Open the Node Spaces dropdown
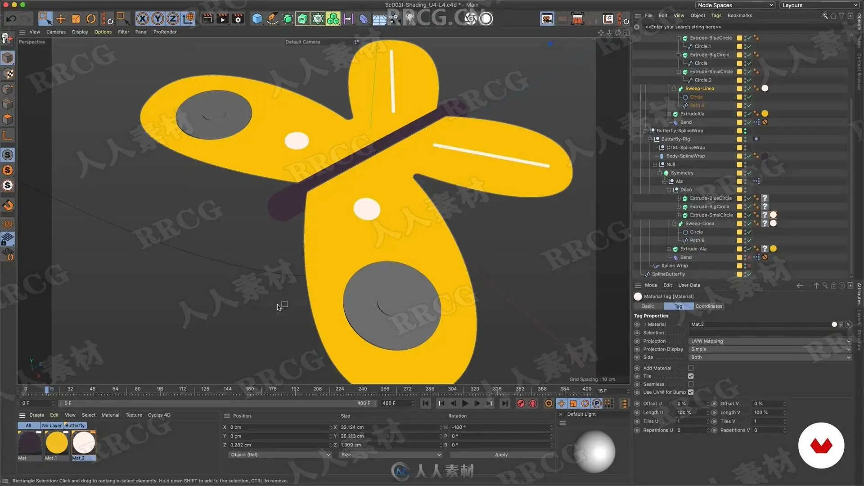This screenshot has height=486, width=864. pos(735,5)
